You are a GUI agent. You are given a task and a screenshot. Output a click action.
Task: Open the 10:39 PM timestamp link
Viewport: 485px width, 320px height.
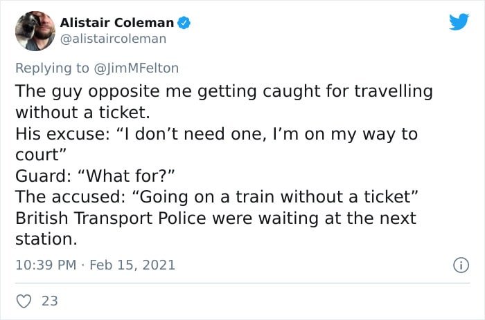click(46, 265)
